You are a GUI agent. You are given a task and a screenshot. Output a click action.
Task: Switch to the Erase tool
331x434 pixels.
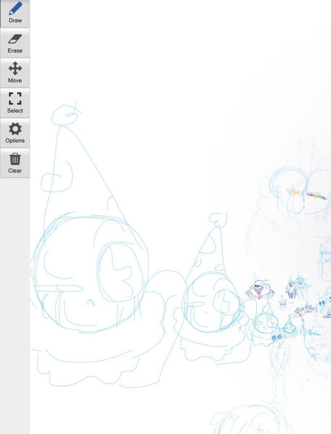[x=15, y=43]
